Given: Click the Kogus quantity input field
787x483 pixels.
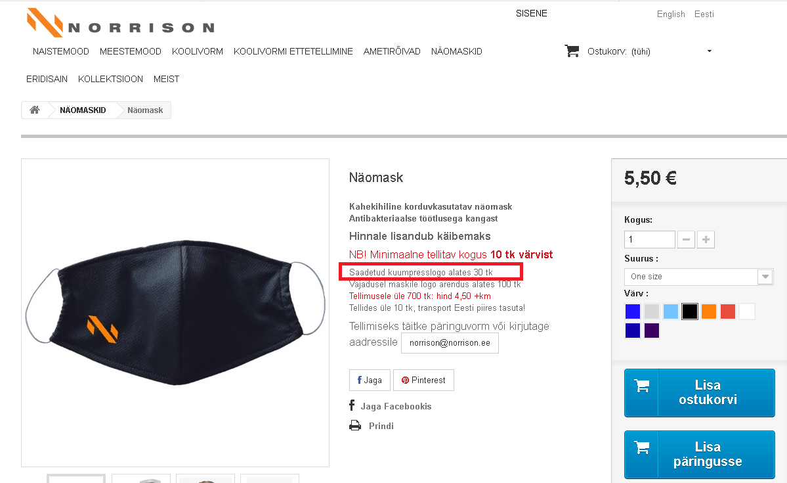Looking at the screenshot, I should [x=649, y=240].
